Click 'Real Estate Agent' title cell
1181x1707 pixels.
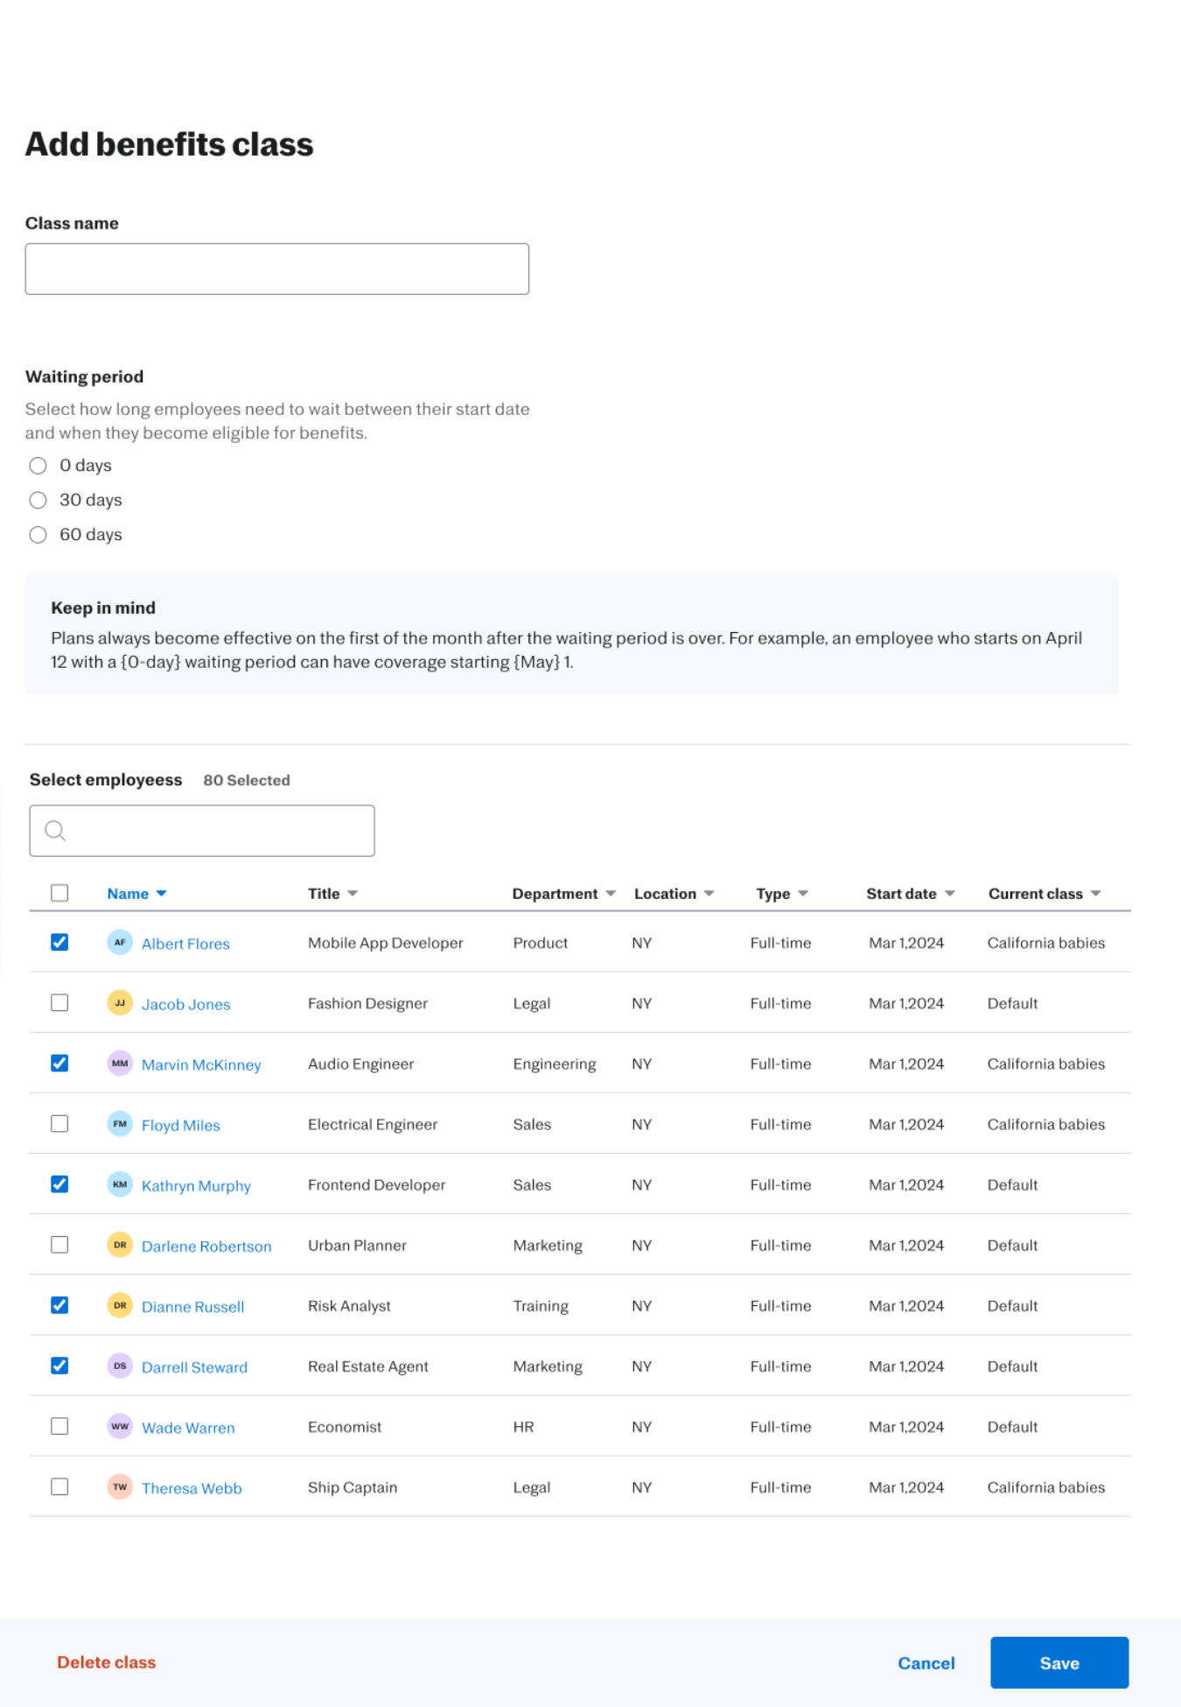pos(367,1366)
